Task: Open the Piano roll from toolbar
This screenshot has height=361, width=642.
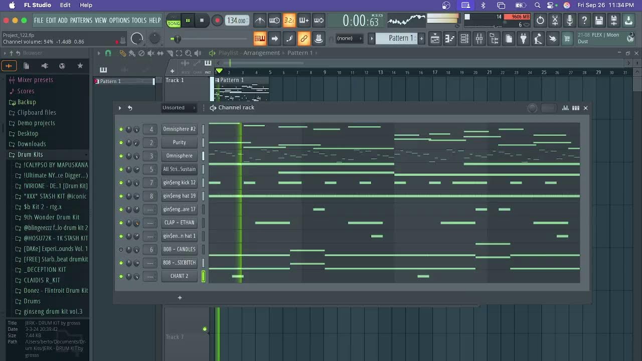Action: pyautogui.click(x=450, y=39)
